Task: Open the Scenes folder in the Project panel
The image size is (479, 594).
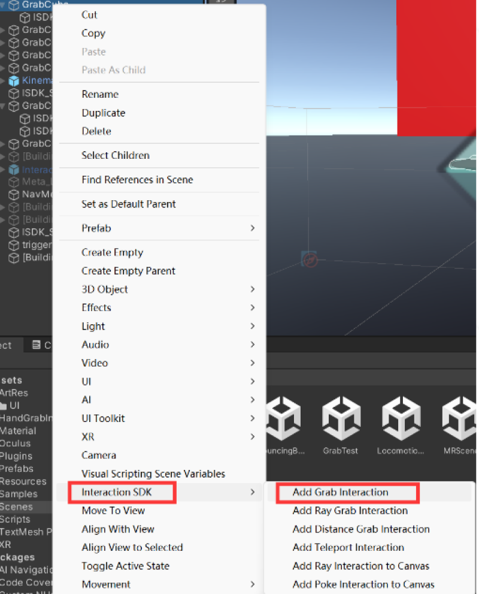Action: (x=17, y=506)
